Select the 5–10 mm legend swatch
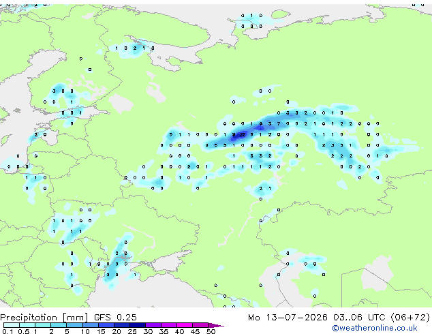432x334 pixels. coord(74,325)
